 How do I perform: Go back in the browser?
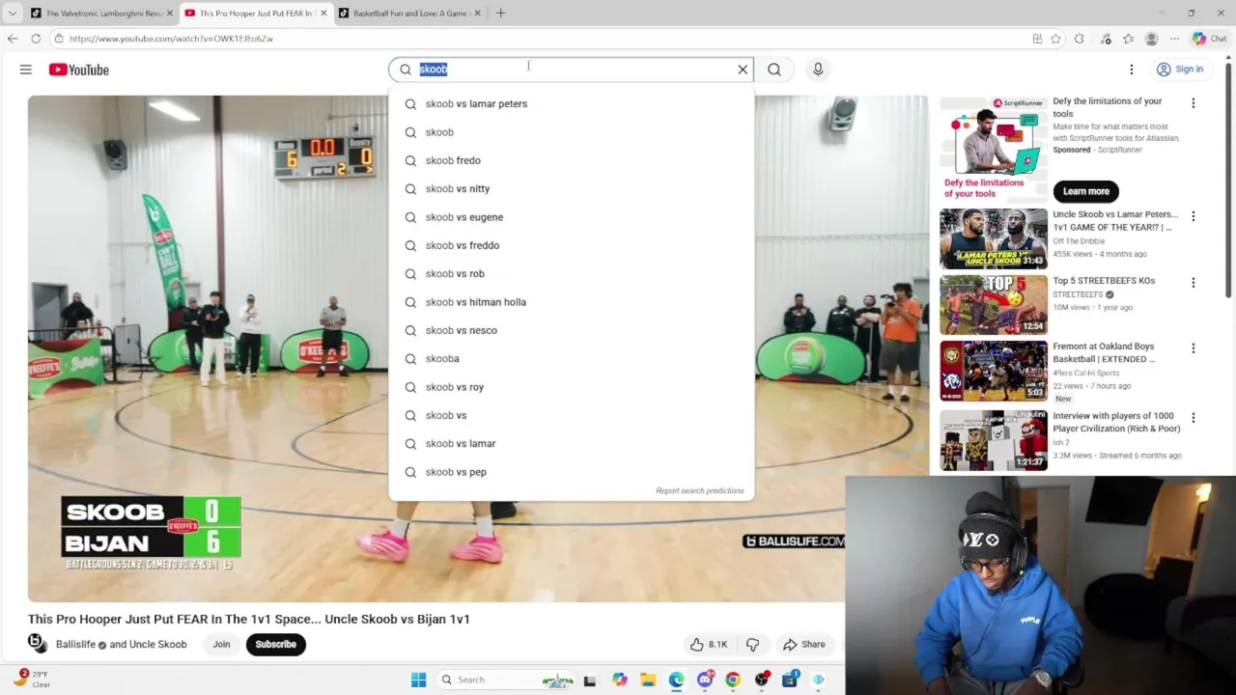(x=13, y=39)
